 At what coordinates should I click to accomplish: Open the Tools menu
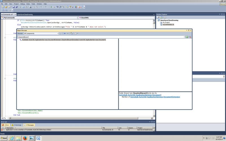33,4
